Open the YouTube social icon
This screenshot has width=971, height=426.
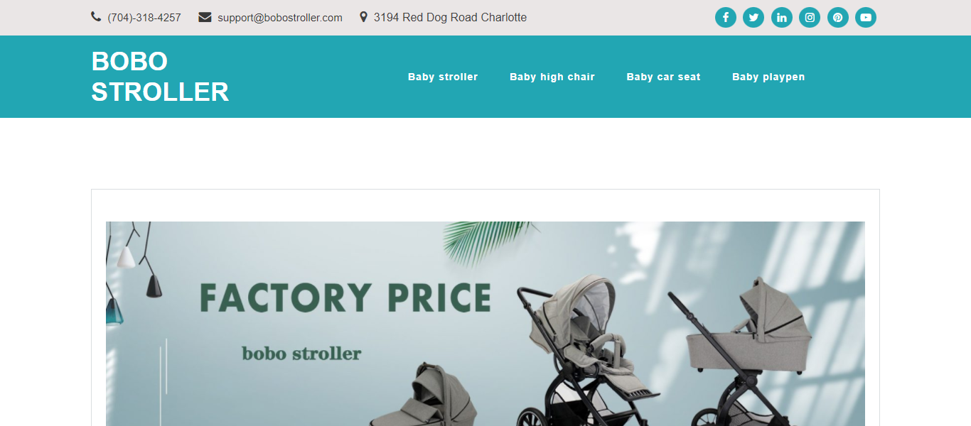866,17
